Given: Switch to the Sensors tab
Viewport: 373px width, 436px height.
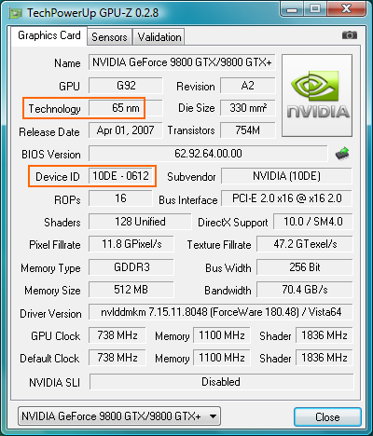Looking at the screenshot, I should coord(109,37).
